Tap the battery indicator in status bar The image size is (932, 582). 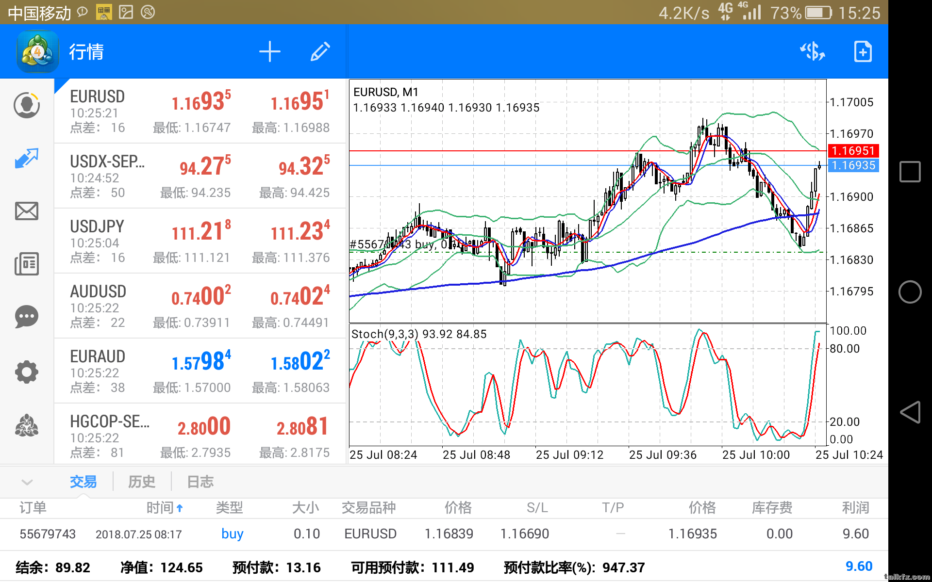(818, 13)
